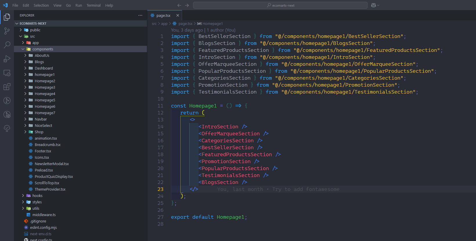Screen dimensions: 476x241
Task: Click the Copilot icon in title bar
Action: point(374,5)
